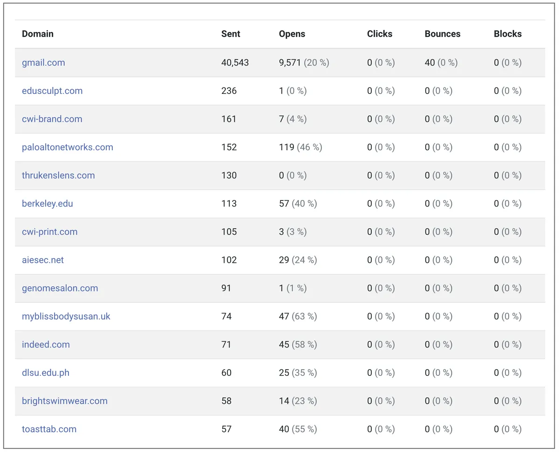Select the 9,571 (20 %) opens cell
559x453 pixels.
304,62
